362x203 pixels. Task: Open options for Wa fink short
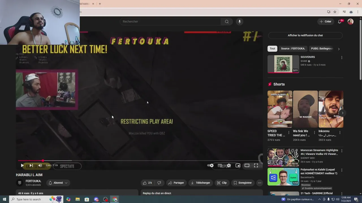click(x=314, y=133)
